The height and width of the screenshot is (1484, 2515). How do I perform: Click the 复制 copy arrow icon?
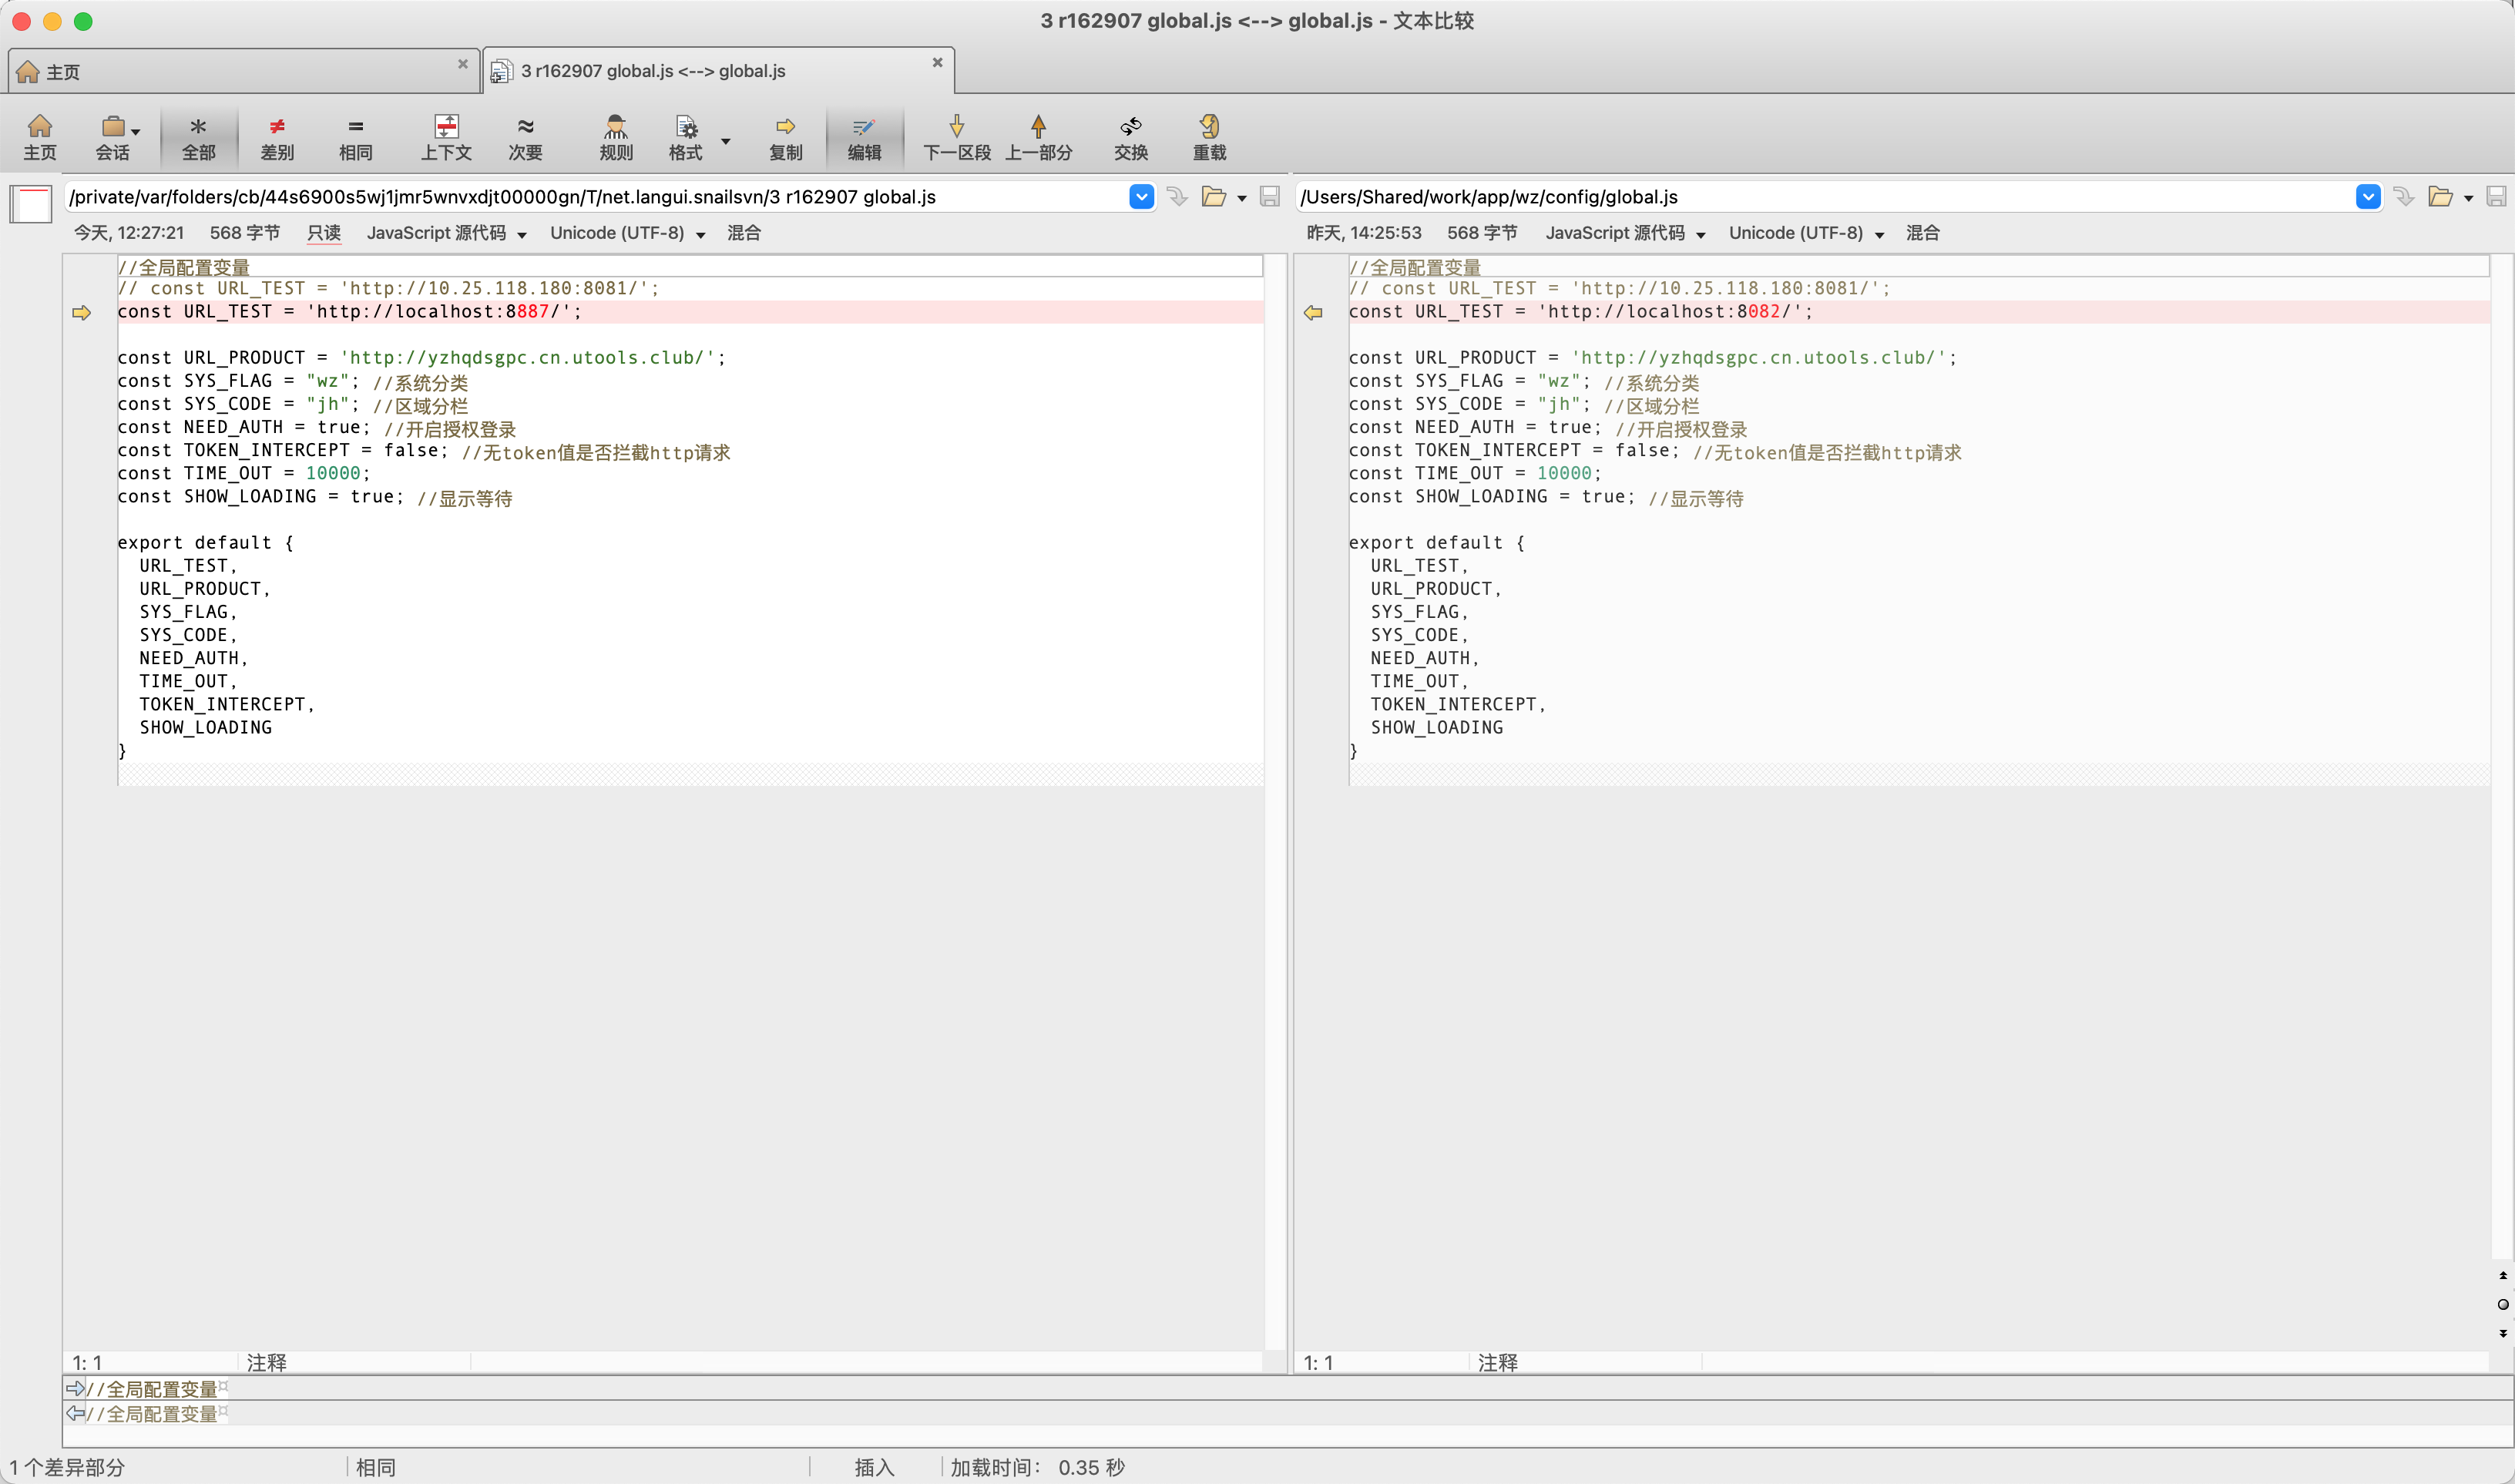click(785, 127)
